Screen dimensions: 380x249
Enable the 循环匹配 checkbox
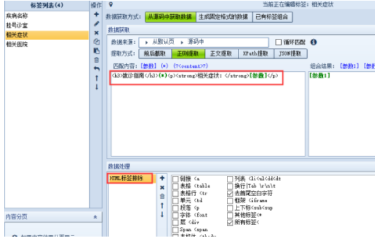[x=279, y=42]
